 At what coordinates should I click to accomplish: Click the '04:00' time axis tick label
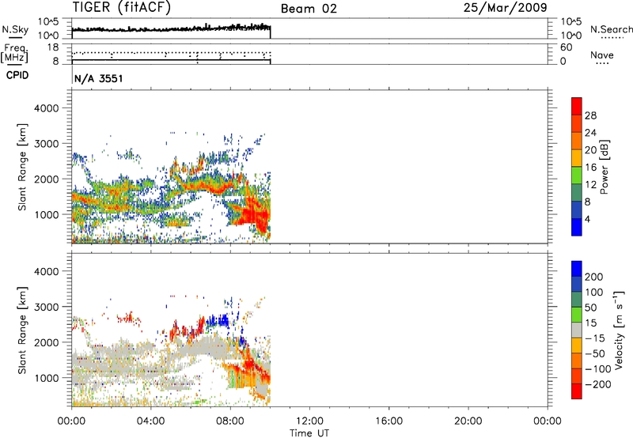151,421
